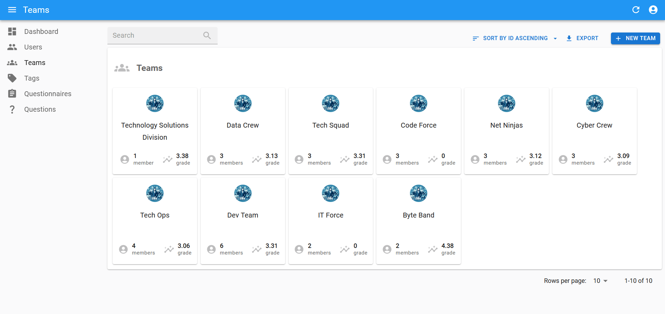Click the Users sidebar icon

coord(12,47)
